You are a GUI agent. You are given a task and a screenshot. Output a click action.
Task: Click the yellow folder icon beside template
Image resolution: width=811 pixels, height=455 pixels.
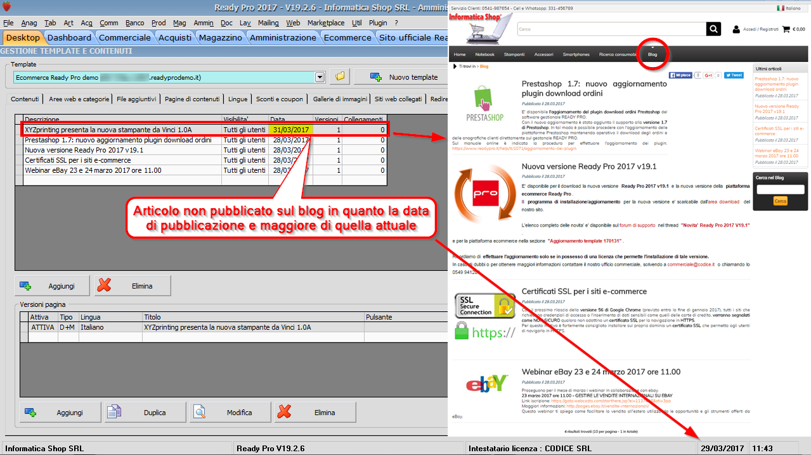[x=341, y=77]
